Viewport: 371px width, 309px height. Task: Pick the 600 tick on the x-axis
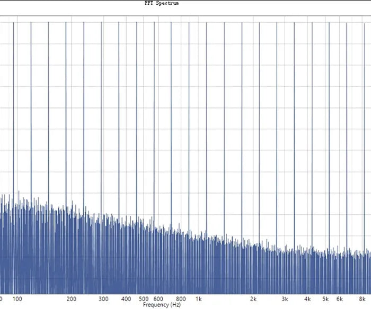158,299
